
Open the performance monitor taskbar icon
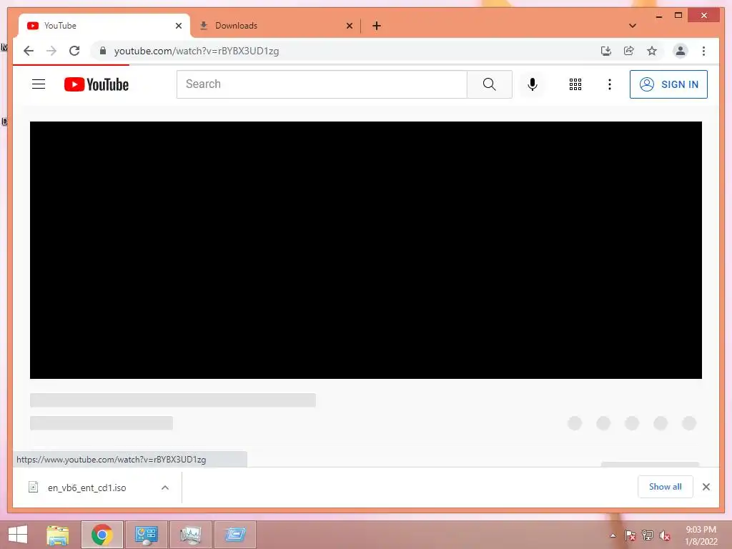[x=190, y=535]
